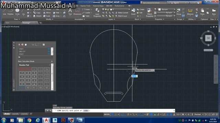Viewport: 220px width, 123px height.
Task: Open the Express Tools ribbon tab
Action: [x=86, y=6]
